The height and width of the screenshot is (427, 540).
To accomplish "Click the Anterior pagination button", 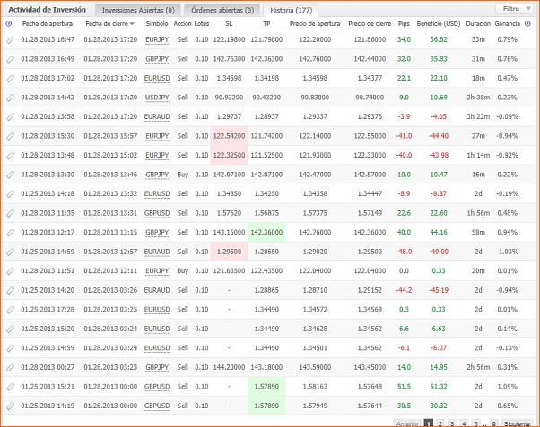I will click(x=407, y=423).
